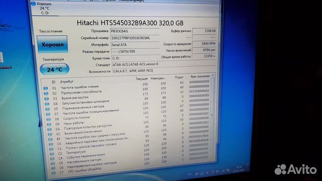Click the status circle for attribute 02
Screen dimensions: 322x181
[x=46, y=93]
